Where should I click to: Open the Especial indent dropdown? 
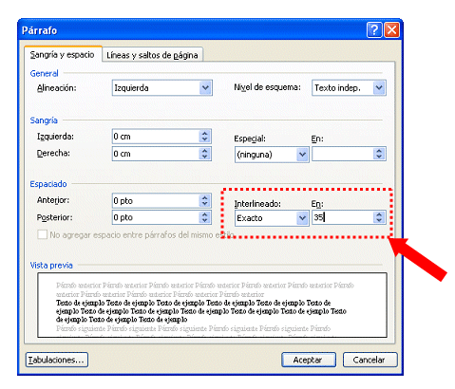point(302,155)
